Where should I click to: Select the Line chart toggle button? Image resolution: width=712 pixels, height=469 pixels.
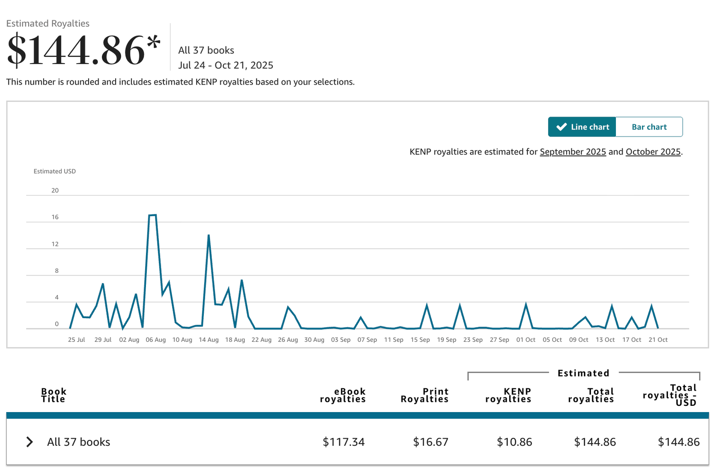(x=582, y=127)
